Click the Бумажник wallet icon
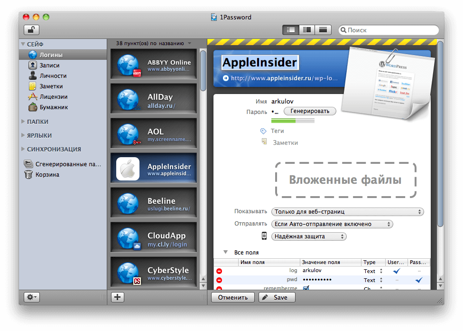463x331 pixels. (x=33, y=107)
